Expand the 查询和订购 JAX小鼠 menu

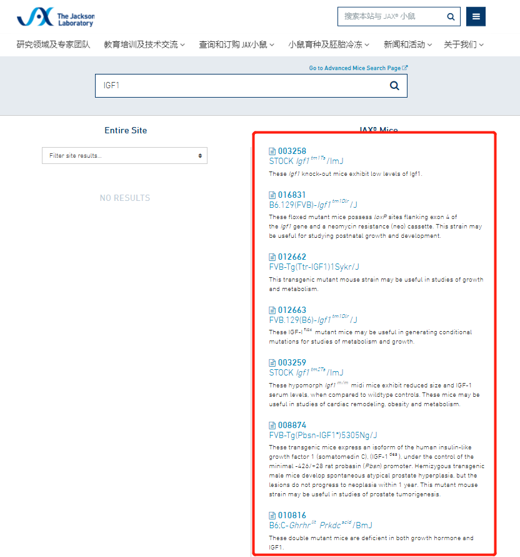237,45
